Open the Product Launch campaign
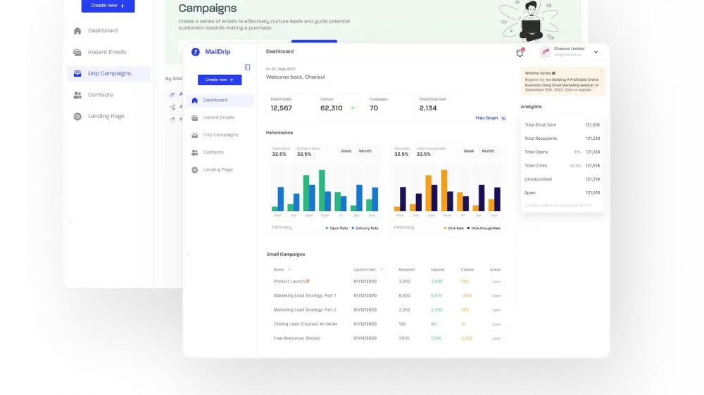 point(496,282)
